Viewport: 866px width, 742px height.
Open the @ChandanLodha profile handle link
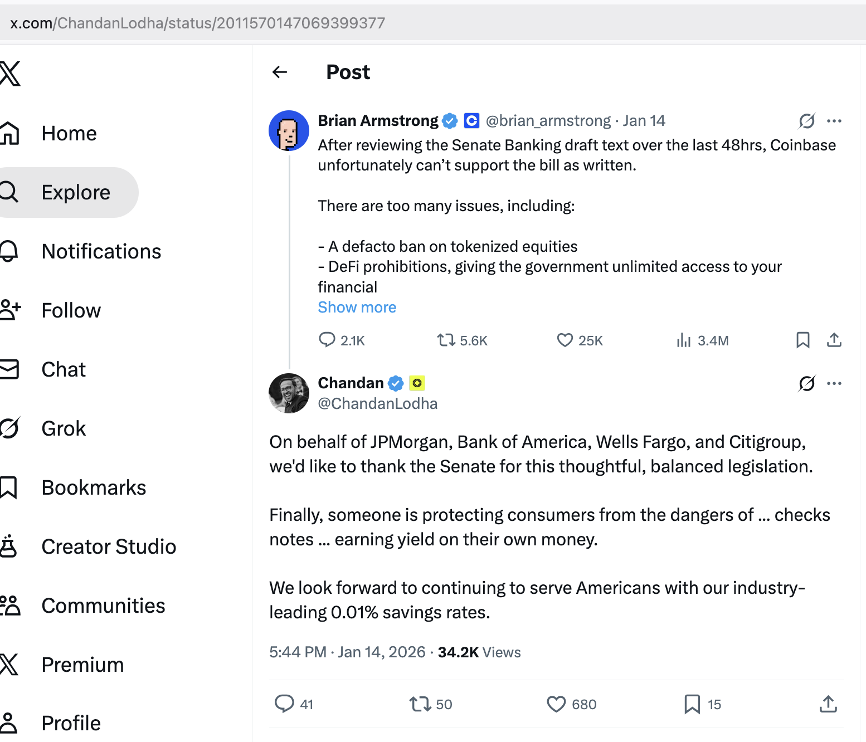[x=377, y=404]
